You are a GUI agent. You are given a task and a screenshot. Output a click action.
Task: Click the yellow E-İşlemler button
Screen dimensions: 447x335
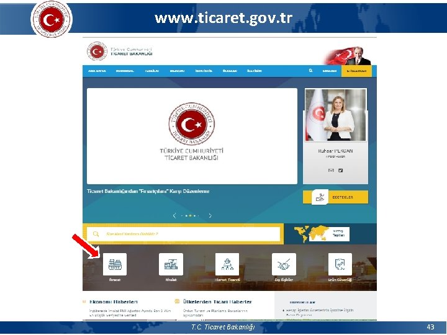point(356,71)
